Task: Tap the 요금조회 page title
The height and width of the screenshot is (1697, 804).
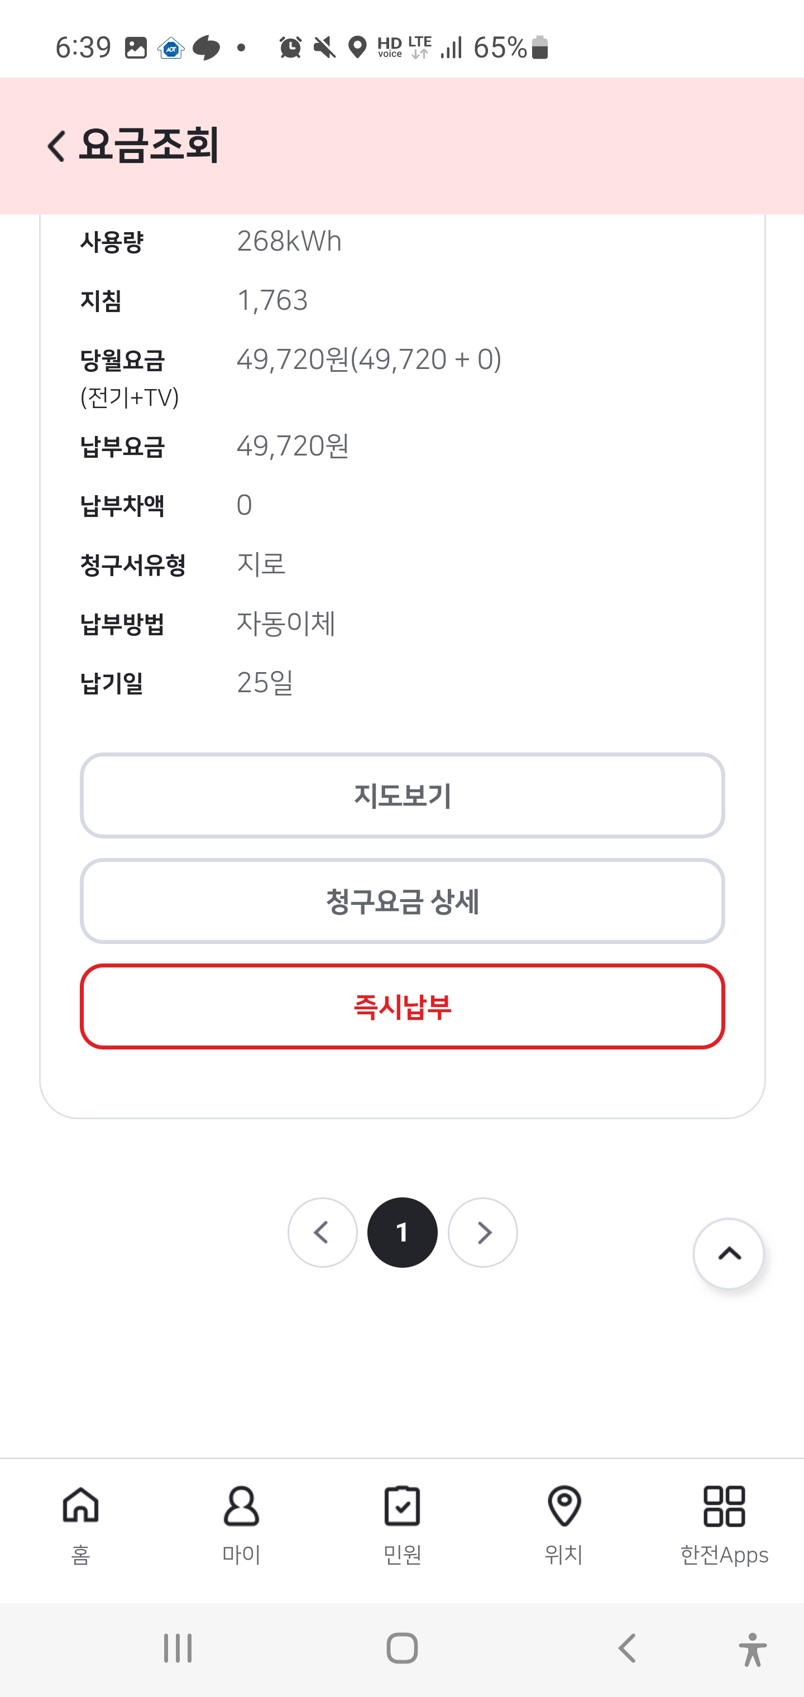Action: pos(149,145)
